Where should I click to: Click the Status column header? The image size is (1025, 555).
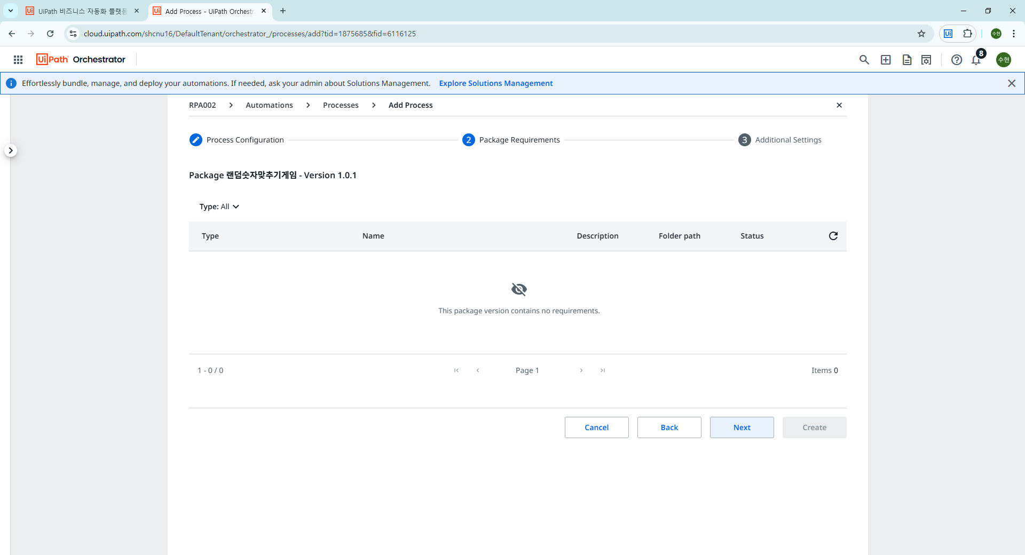coord(752,236)
